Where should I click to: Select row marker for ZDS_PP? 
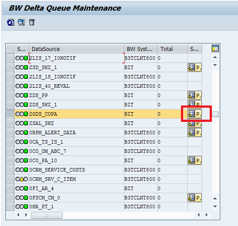tap(10, 95)
